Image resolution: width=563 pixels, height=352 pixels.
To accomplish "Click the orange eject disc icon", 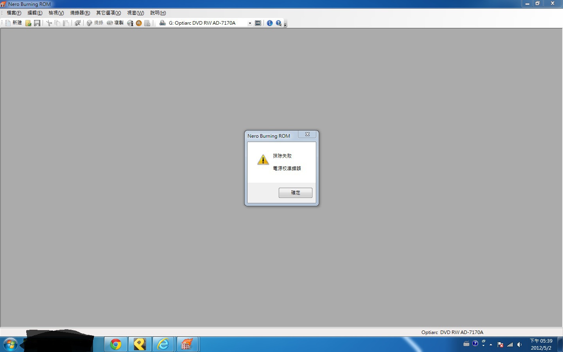I will (139, 23).
